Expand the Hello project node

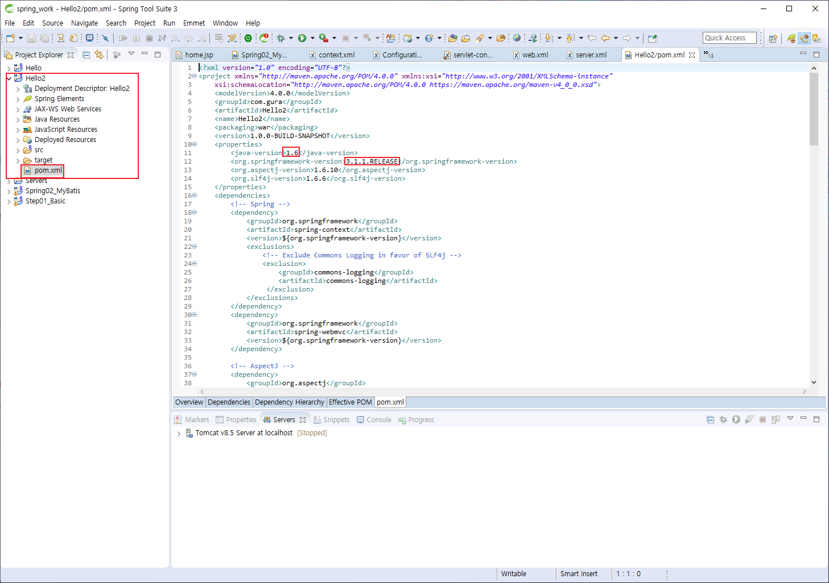pyautogui.click(x=9, y=68)
